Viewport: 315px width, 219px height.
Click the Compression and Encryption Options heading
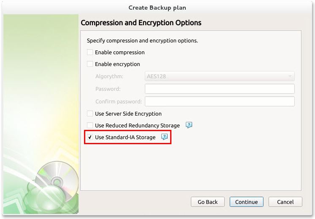point(141,23)
